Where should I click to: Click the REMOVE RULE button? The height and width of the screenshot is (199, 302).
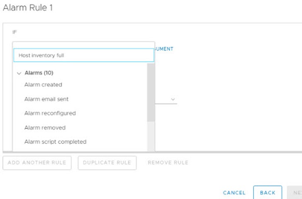(x=168, y=163)
